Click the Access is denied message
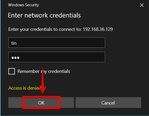This screenshot has width=149, height=116. (x=25, y=88)
